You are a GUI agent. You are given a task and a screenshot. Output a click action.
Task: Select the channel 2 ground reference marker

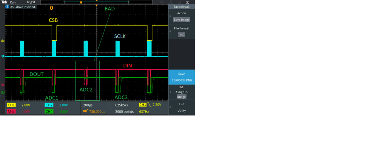[x=3, y=56]
